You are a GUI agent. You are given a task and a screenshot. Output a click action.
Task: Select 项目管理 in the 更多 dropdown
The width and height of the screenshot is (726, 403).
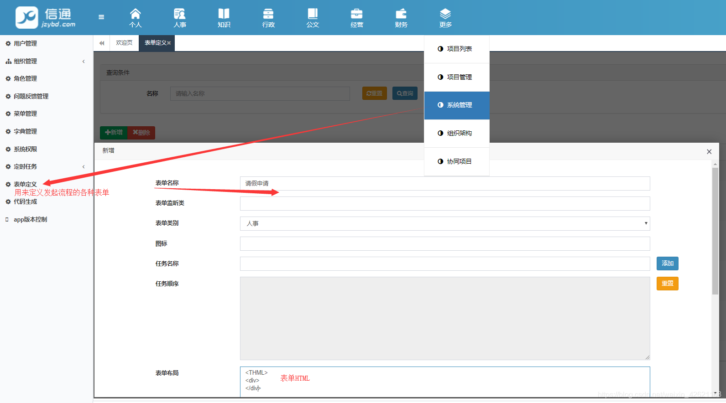[x=457, y=77]
